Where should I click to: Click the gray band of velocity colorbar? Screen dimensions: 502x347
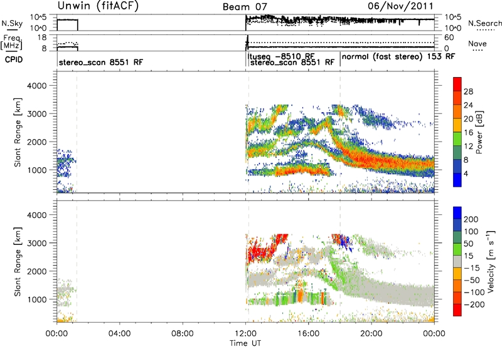point(457,261)
